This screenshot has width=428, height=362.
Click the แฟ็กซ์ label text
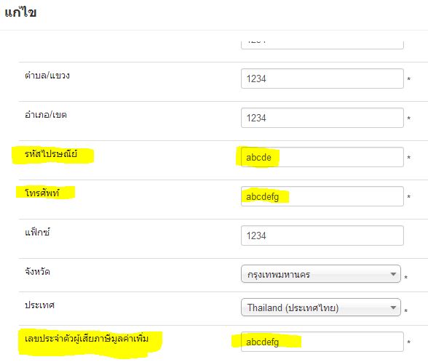tap(37, 233)
